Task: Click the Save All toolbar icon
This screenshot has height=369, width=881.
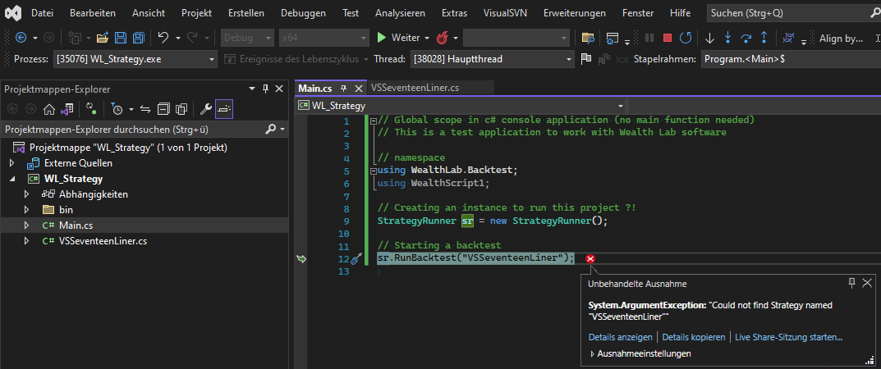Action: click(137, 38)
